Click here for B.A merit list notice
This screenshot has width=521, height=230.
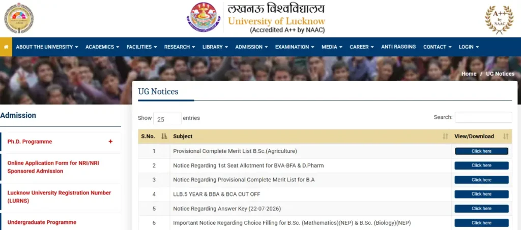tap(481, 180)
